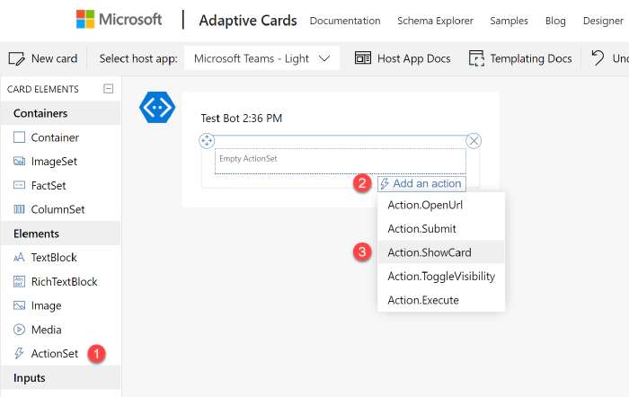This screenshot has width=629, height=397.
Task: Select the ColumnSet element icon
Action: 20,209
